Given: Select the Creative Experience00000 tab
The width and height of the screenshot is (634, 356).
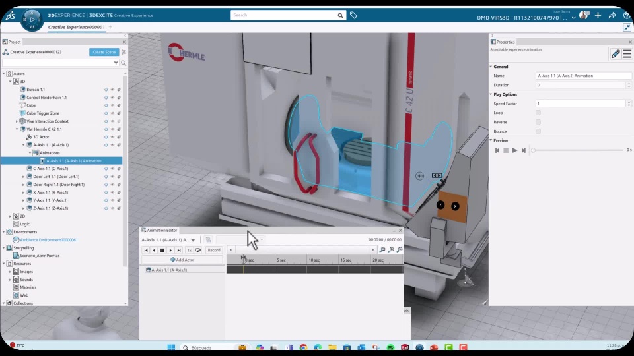Looking at the screenshot, I should click(76, 27).
